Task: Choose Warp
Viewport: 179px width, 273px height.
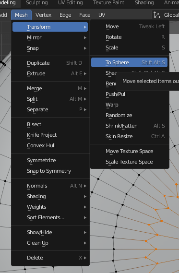Action: point(130,105)
